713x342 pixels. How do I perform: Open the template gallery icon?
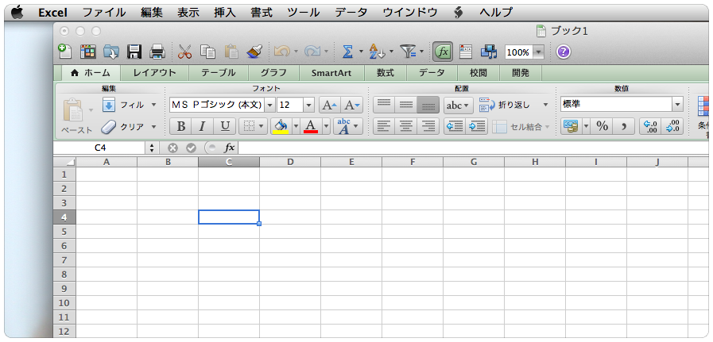(x=88, y=52)
